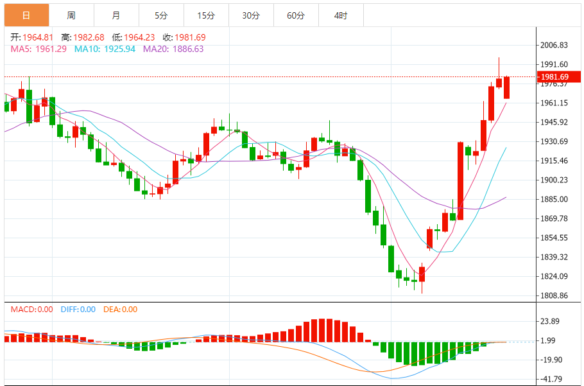Click the red 1981.69 current price tag
This screenshot has height=386, width=584.
click(558, 77)
